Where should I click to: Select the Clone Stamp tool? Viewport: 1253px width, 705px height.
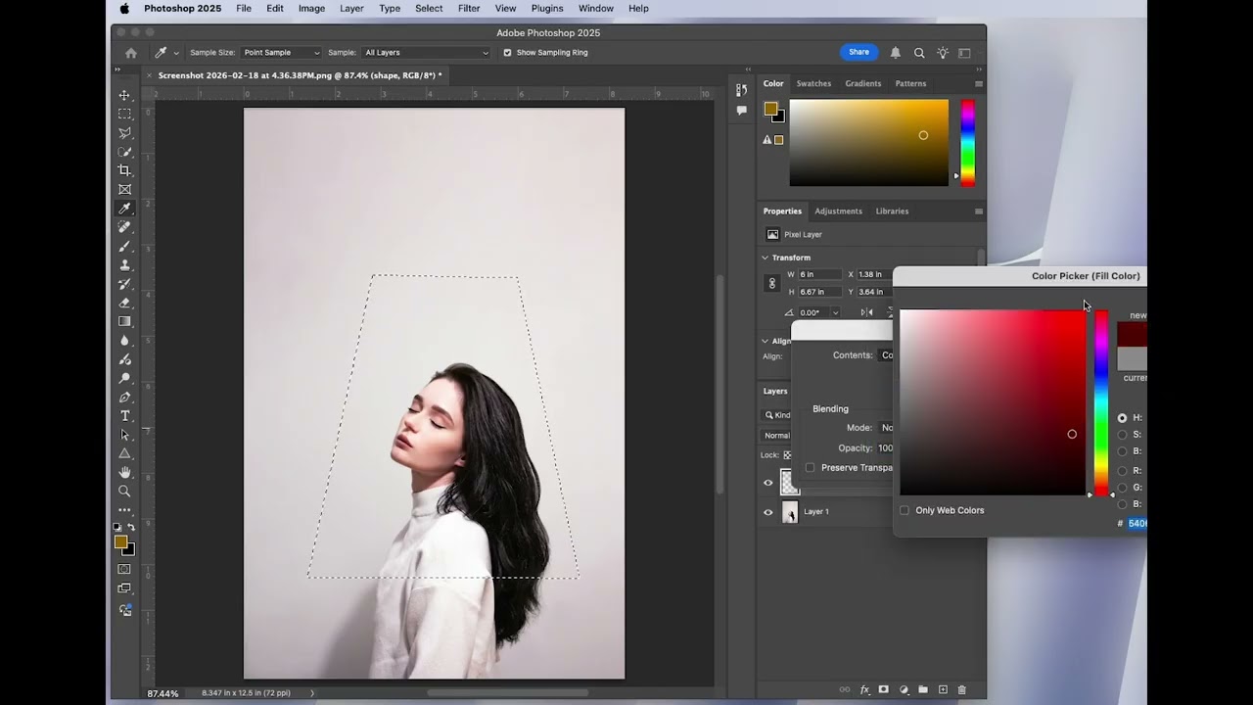pos(124,264)
